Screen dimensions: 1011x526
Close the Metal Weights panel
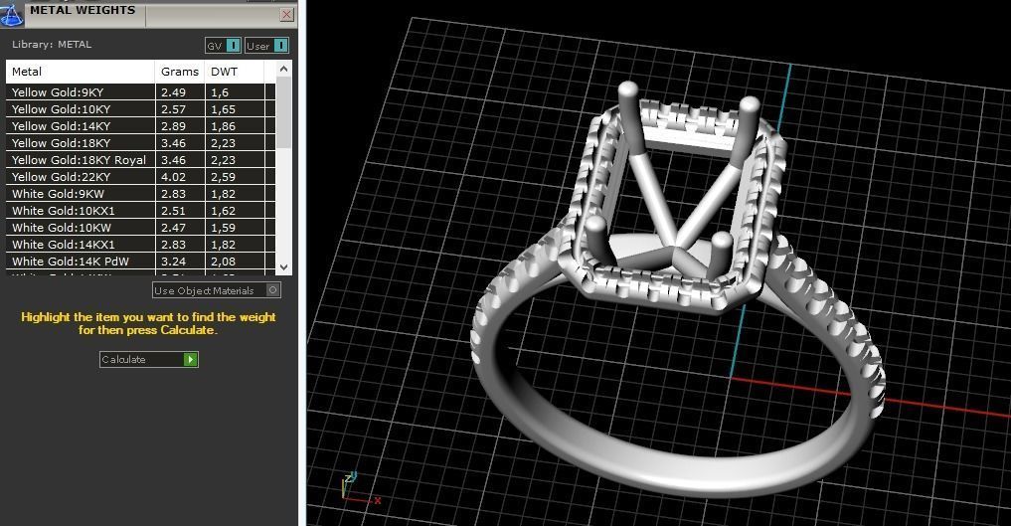(287, 14)
